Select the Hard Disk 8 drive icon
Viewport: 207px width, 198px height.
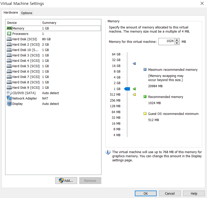pyautogui.click(x=9, y=82)
